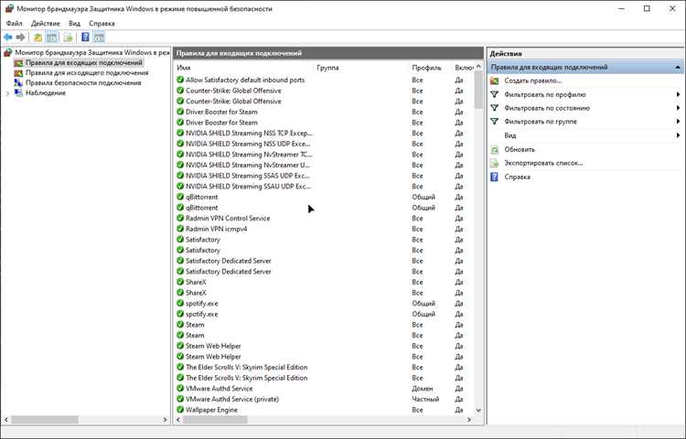The height and width of the screenshot is (439, 686).
Task: Click green check icon of Wallpaper Engine
Action: point(180,410)
